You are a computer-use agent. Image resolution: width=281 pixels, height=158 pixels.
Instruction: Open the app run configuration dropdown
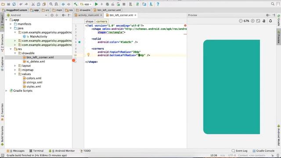(86, 4)
